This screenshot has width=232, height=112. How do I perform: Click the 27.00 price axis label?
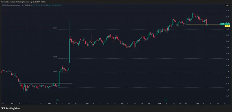[x=228, y=11]
